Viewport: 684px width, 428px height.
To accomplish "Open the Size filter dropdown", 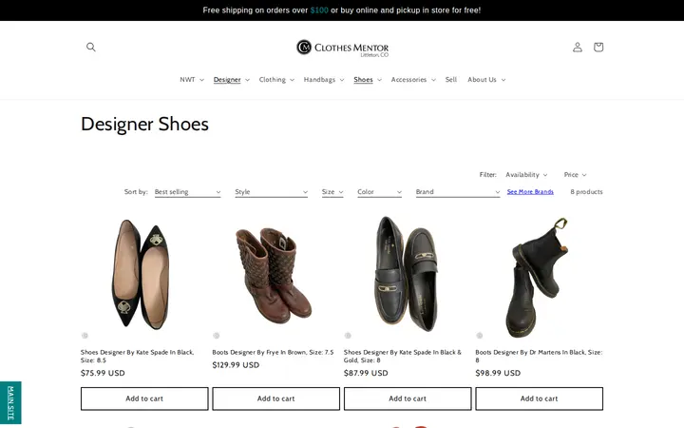I will (332, 192).
